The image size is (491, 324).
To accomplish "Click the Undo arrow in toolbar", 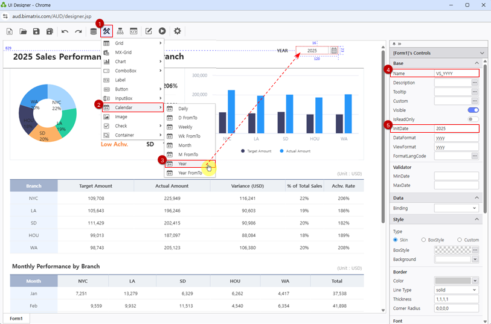I will tap(65, 31).
